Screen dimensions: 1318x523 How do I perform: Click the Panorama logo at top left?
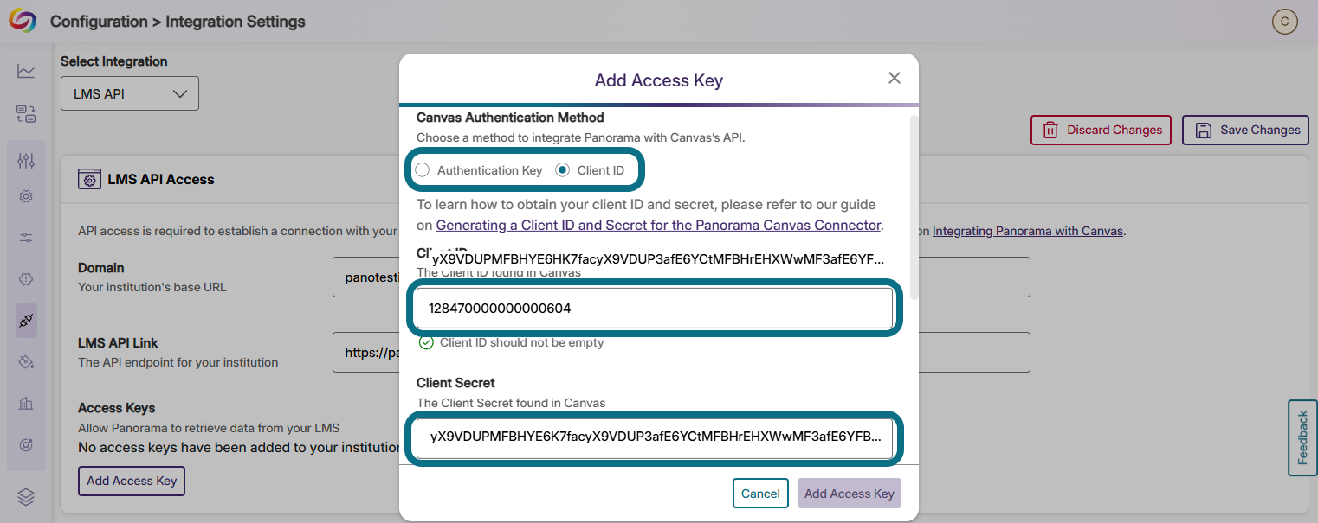pos(23,21)
